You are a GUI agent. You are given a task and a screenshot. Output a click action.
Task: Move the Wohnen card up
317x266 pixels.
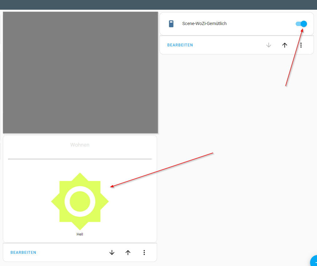128,253
